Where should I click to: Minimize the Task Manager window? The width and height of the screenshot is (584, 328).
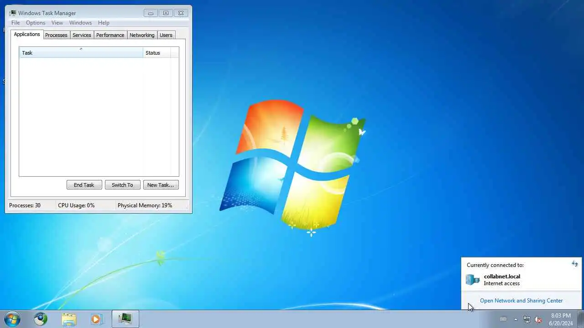coord(151,13)
